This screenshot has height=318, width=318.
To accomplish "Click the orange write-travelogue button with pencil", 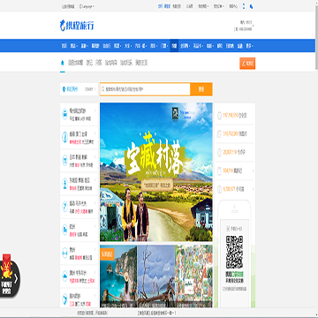I will point(247,64).
